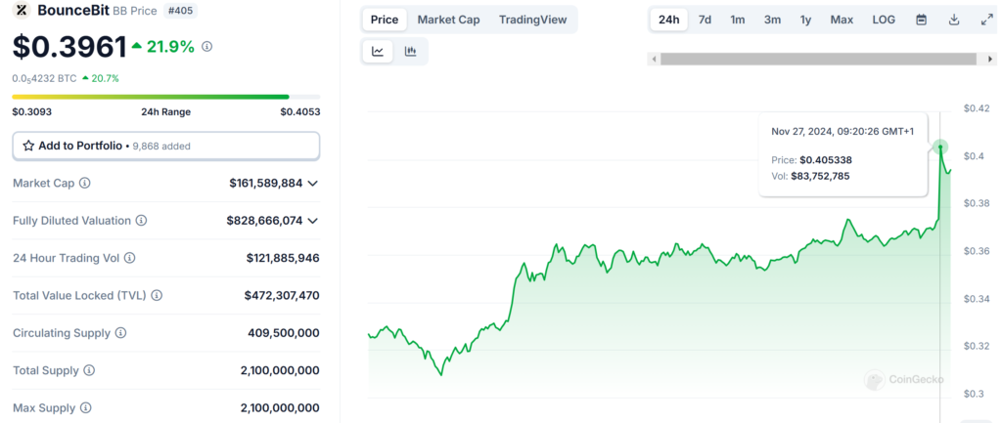
Task: Choose the Max time range
Action: tap(842, 20)
